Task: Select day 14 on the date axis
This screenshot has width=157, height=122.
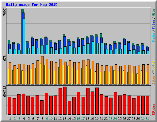Action: (x=69, y=119)
